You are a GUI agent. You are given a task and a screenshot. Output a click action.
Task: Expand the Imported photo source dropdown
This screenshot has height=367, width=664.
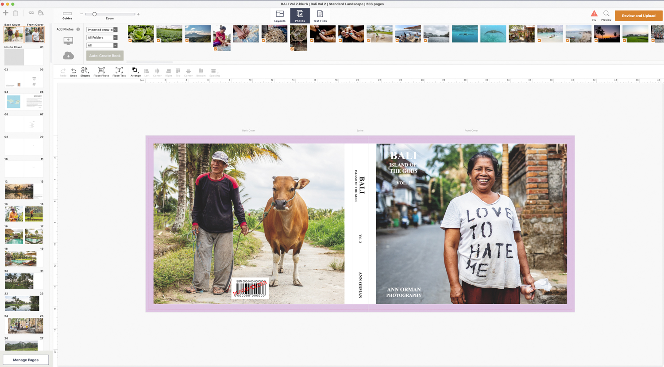click(x=102, y=30)
